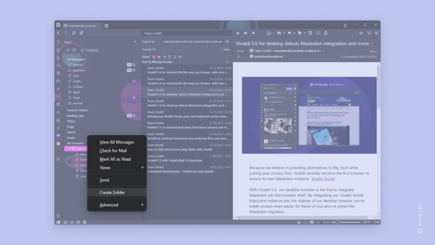Screen dimensions: 435x245
Task: Open the Bookmarks panel icon
Action: [58, 42]
